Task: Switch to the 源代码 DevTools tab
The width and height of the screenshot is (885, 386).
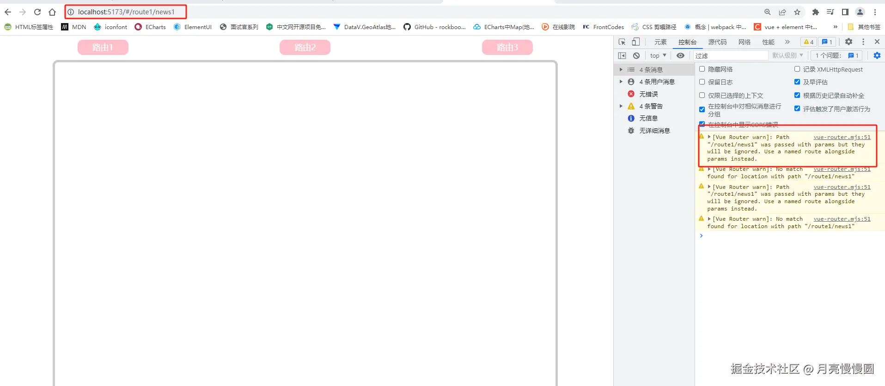Action: point(717,42)
